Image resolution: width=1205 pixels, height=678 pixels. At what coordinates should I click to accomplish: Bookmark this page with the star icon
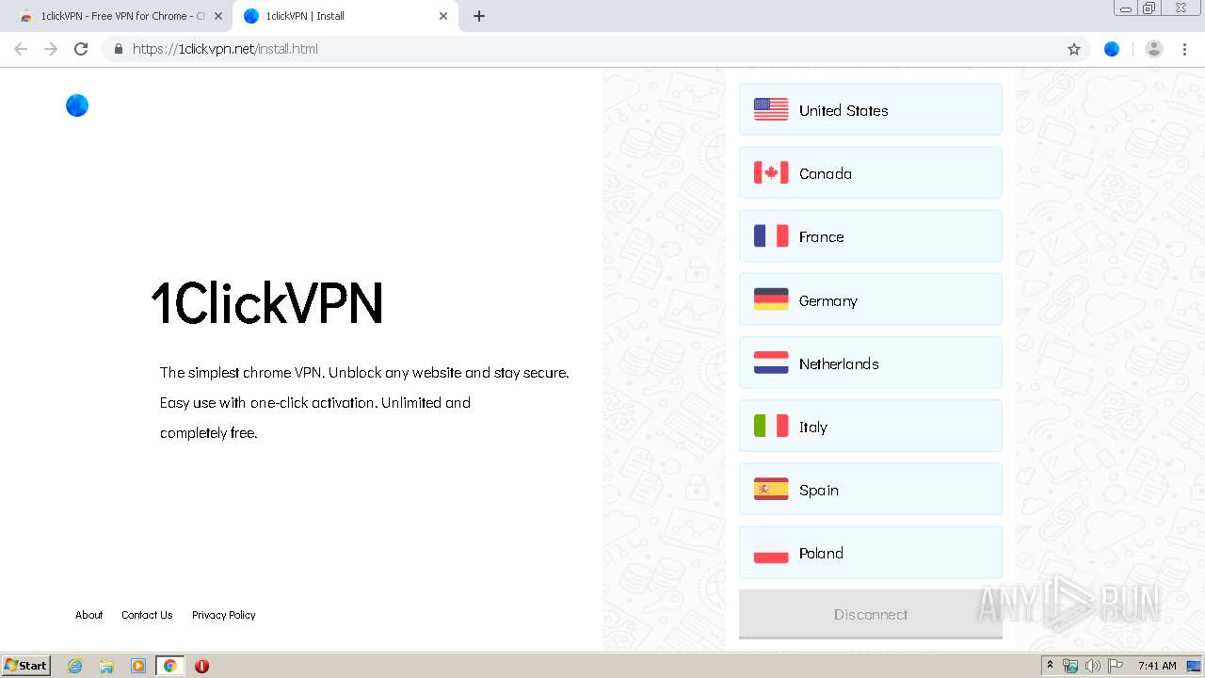(1074, 49)
